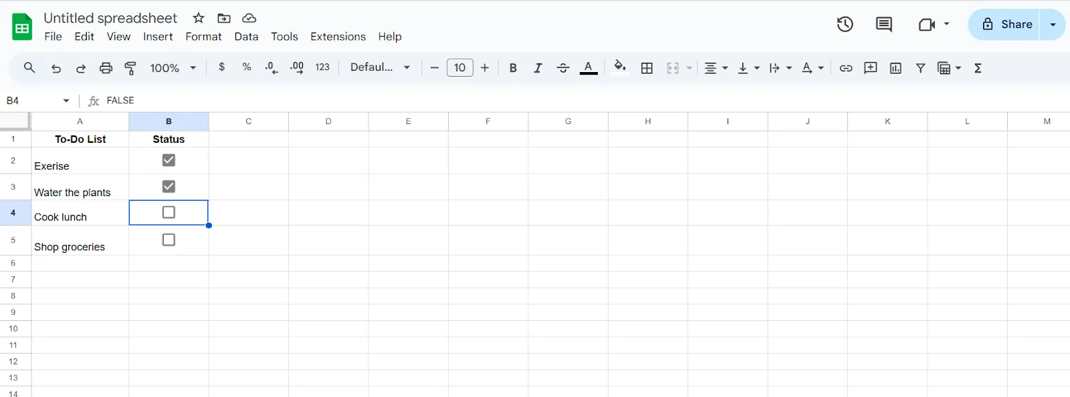Increase font size plus button
Screen dimensions: 1070x397
(x=485, y=68)
